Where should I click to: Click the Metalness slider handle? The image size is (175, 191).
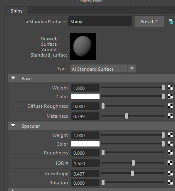coord(126,116)
